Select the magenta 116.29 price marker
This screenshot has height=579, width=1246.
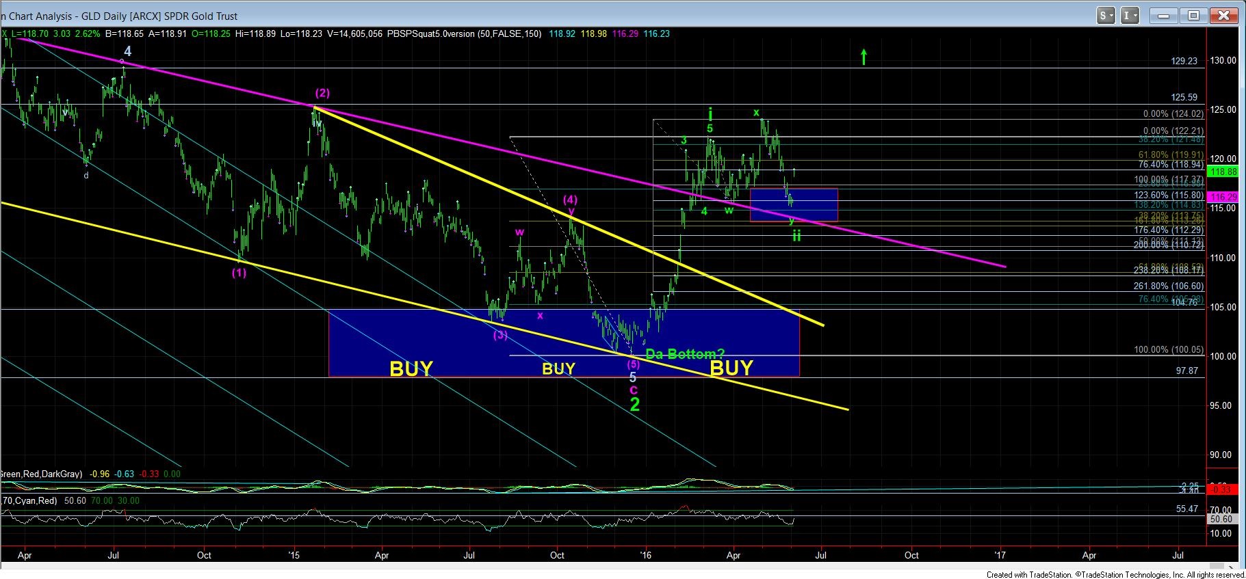(x=1223, y=197)
